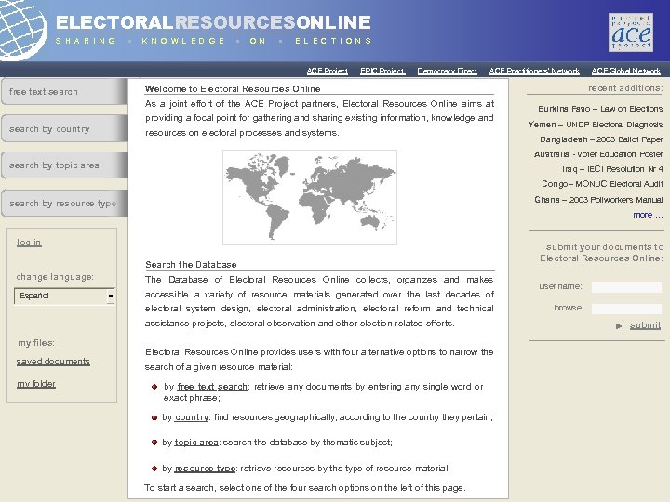Open saved documents link
Screen dimensions: 670x502
click(x=53, y=362)
